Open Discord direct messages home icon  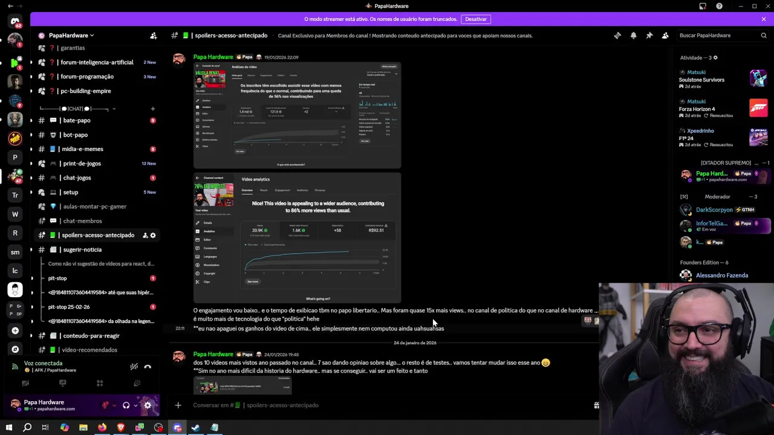click(x=15, y=21)
